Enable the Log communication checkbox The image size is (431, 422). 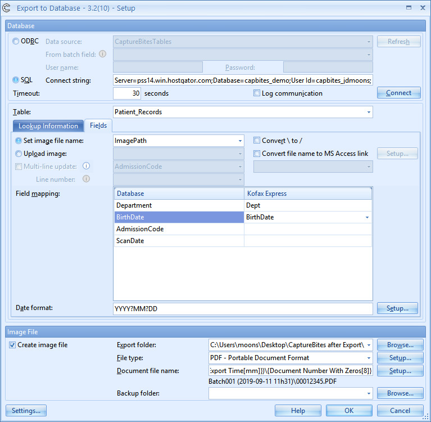(257, 93)
